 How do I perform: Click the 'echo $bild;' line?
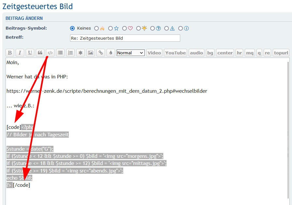(x=19, y=178)
